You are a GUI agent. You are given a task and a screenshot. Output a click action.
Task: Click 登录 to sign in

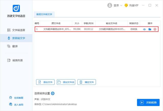tap(116, 5)
